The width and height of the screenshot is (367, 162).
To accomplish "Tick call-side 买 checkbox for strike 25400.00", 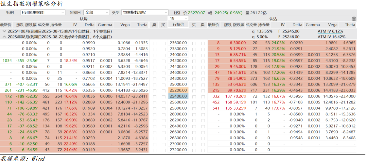I will click(x=163, y=96).
